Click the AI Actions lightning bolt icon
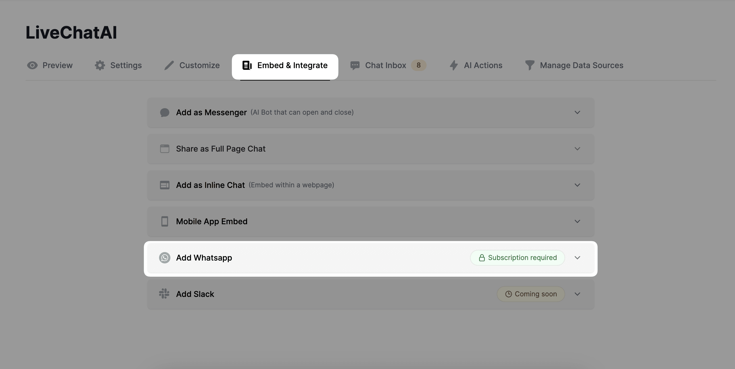Image resolution: width=735 pixels, height=369 pixels. pos(454,65)
